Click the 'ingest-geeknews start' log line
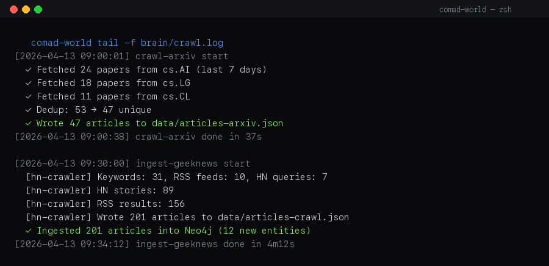Screen dimensions: 549x266 click(193, 164)
